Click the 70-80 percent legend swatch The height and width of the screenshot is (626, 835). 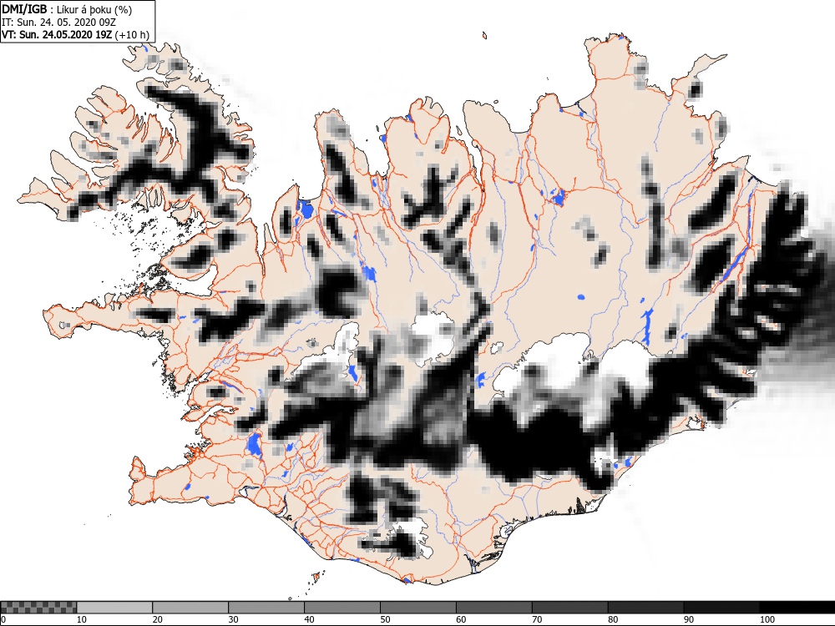click(x=569, y=608)
